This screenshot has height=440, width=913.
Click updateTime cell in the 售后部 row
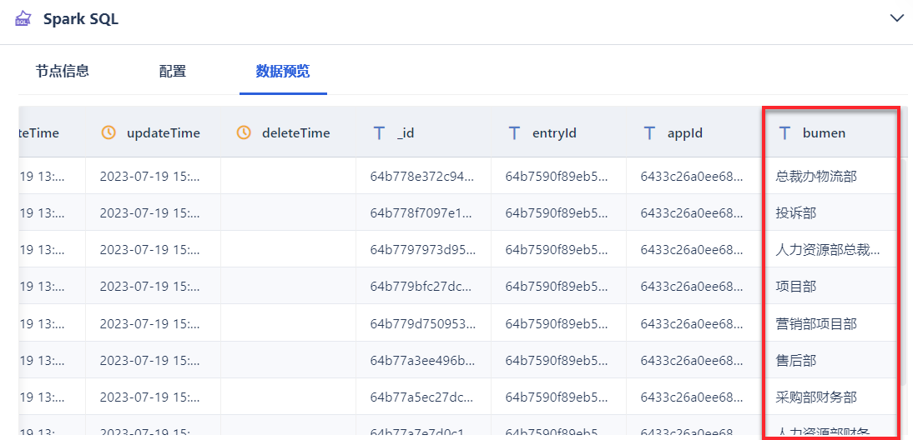[x=153, y=360]
